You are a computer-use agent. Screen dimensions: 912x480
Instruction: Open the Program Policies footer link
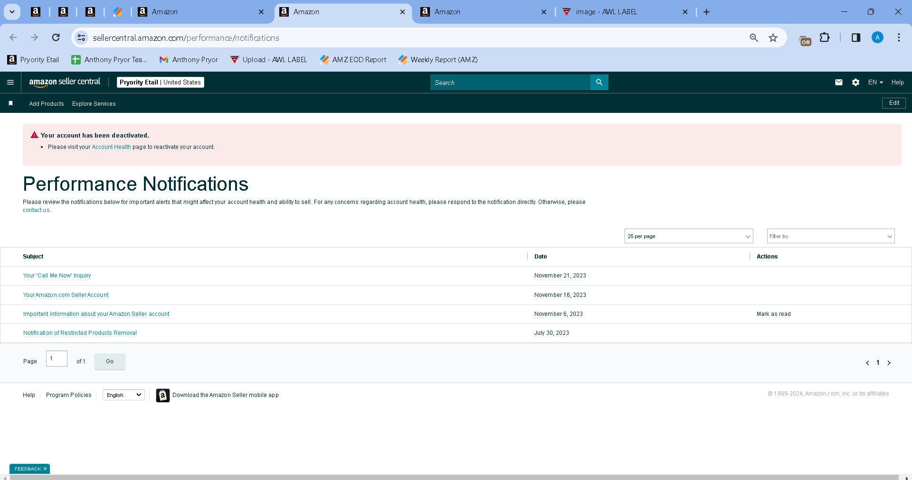click(x=69, y=395)
